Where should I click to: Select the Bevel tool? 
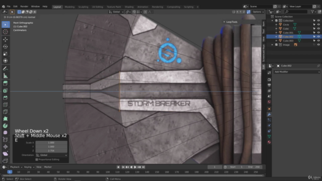(x=6, y=98)
